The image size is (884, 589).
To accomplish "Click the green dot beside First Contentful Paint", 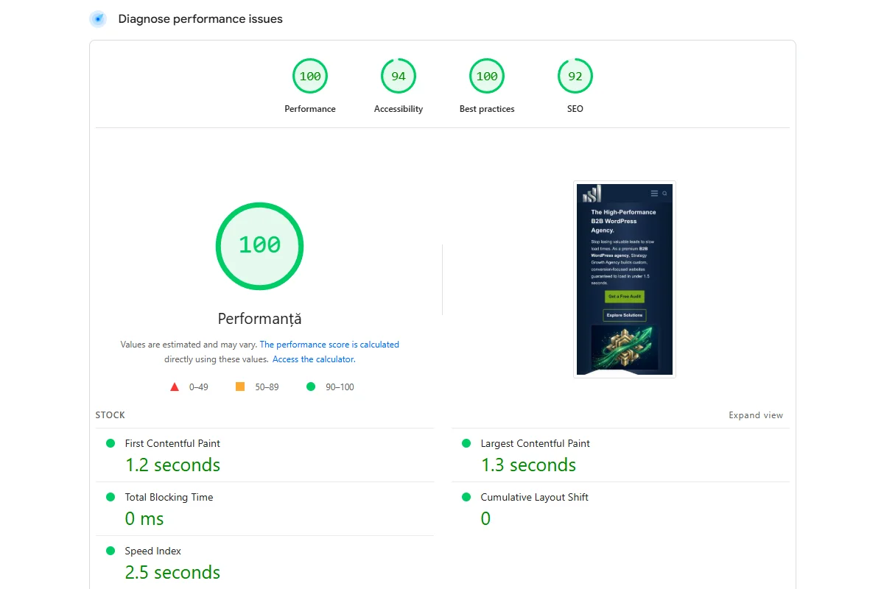I will (x=110, y=443).
